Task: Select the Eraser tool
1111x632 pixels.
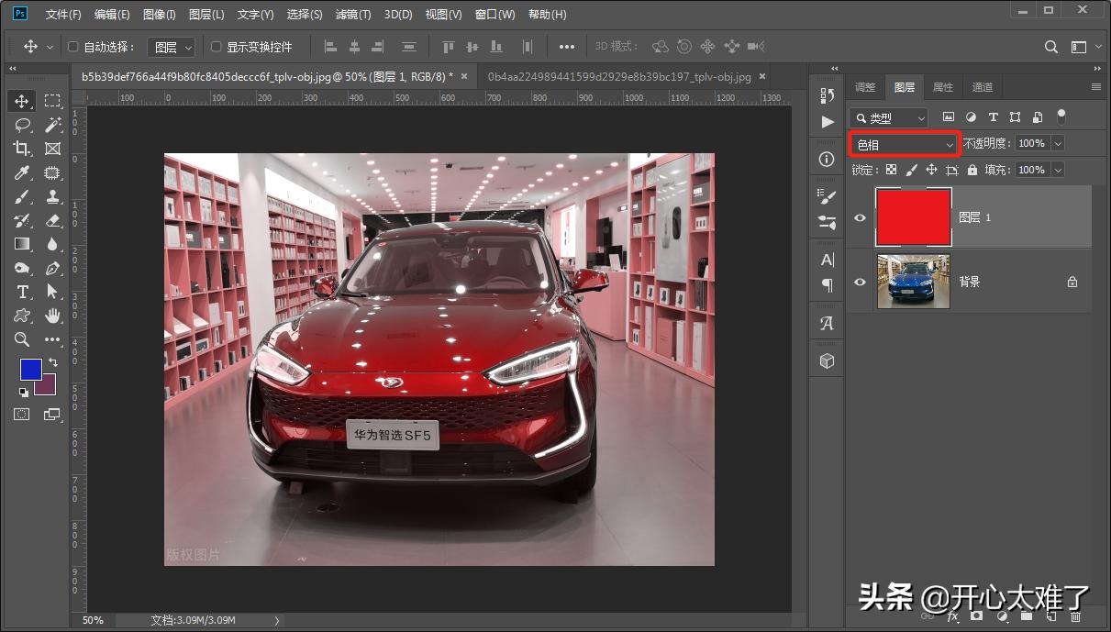Action: click(x=52, y=220)
